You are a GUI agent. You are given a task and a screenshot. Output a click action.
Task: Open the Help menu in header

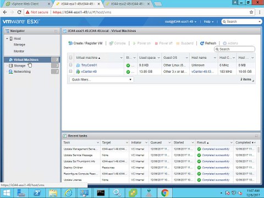(208, 21)
